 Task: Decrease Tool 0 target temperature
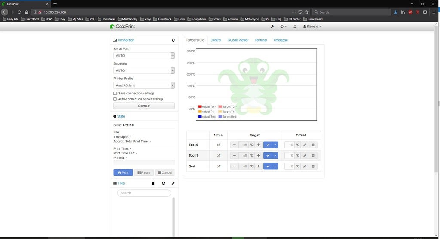click(235, 145)
